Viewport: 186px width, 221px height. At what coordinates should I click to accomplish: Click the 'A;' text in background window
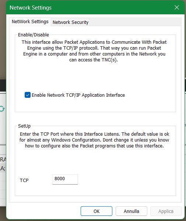pyautogui.click(x=3, y=168)
